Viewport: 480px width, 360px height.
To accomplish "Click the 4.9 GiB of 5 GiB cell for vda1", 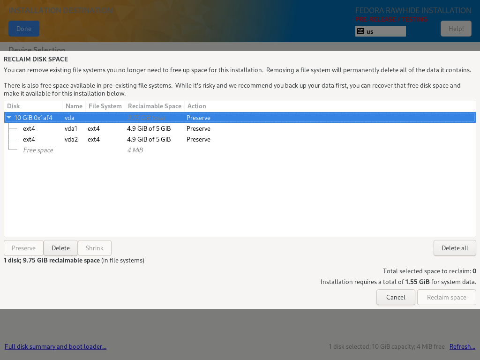I will coord(149,128).
